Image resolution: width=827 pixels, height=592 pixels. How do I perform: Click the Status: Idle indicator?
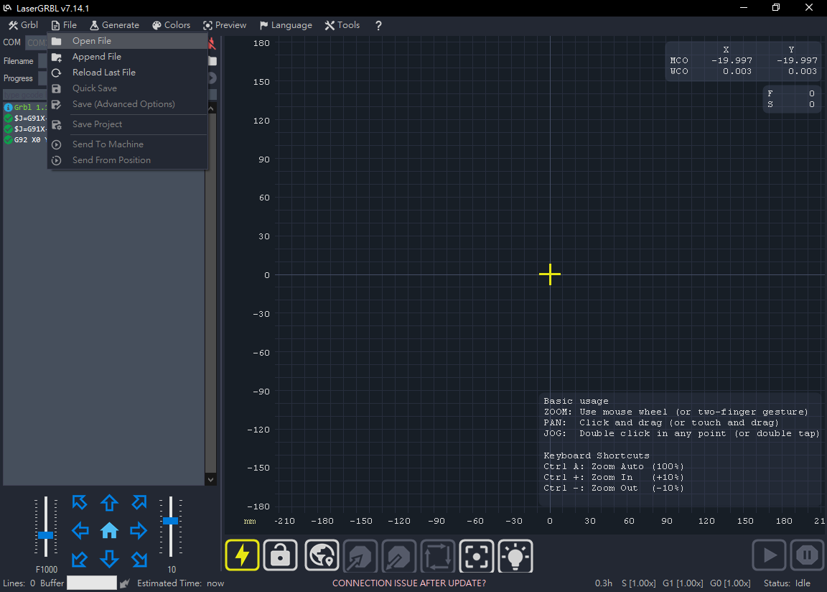(787, 583)
